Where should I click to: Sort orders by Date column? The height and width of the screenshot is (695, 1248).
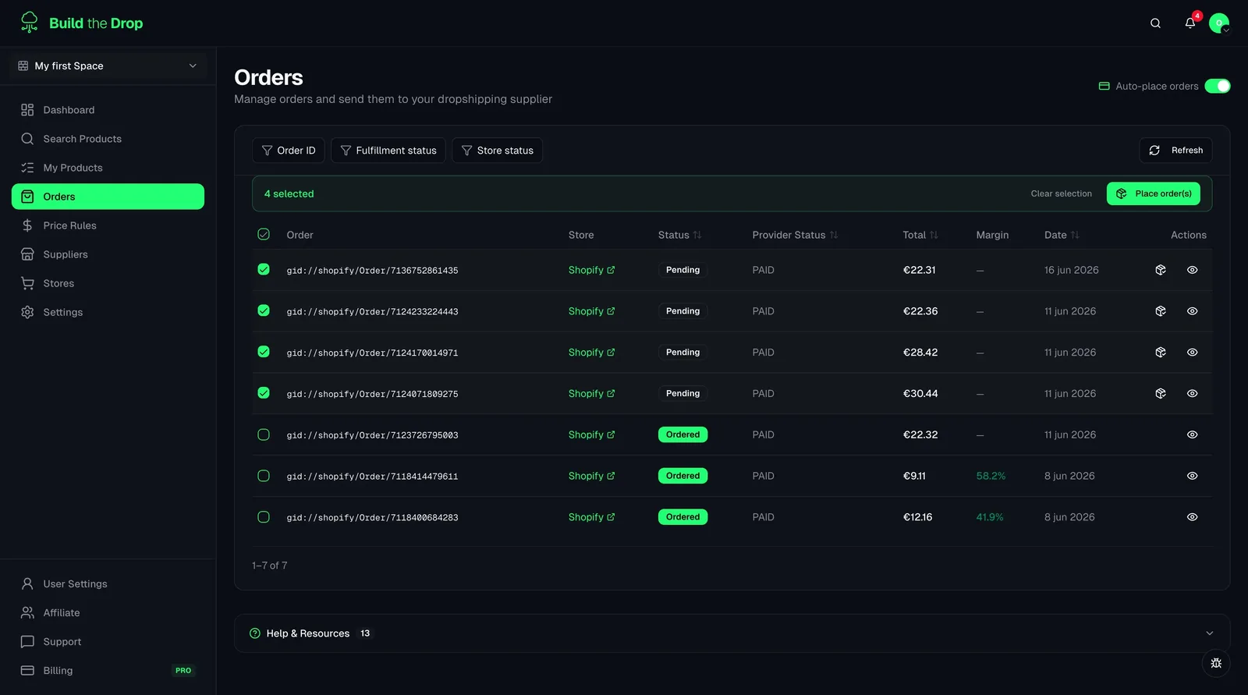(1062, 235)
